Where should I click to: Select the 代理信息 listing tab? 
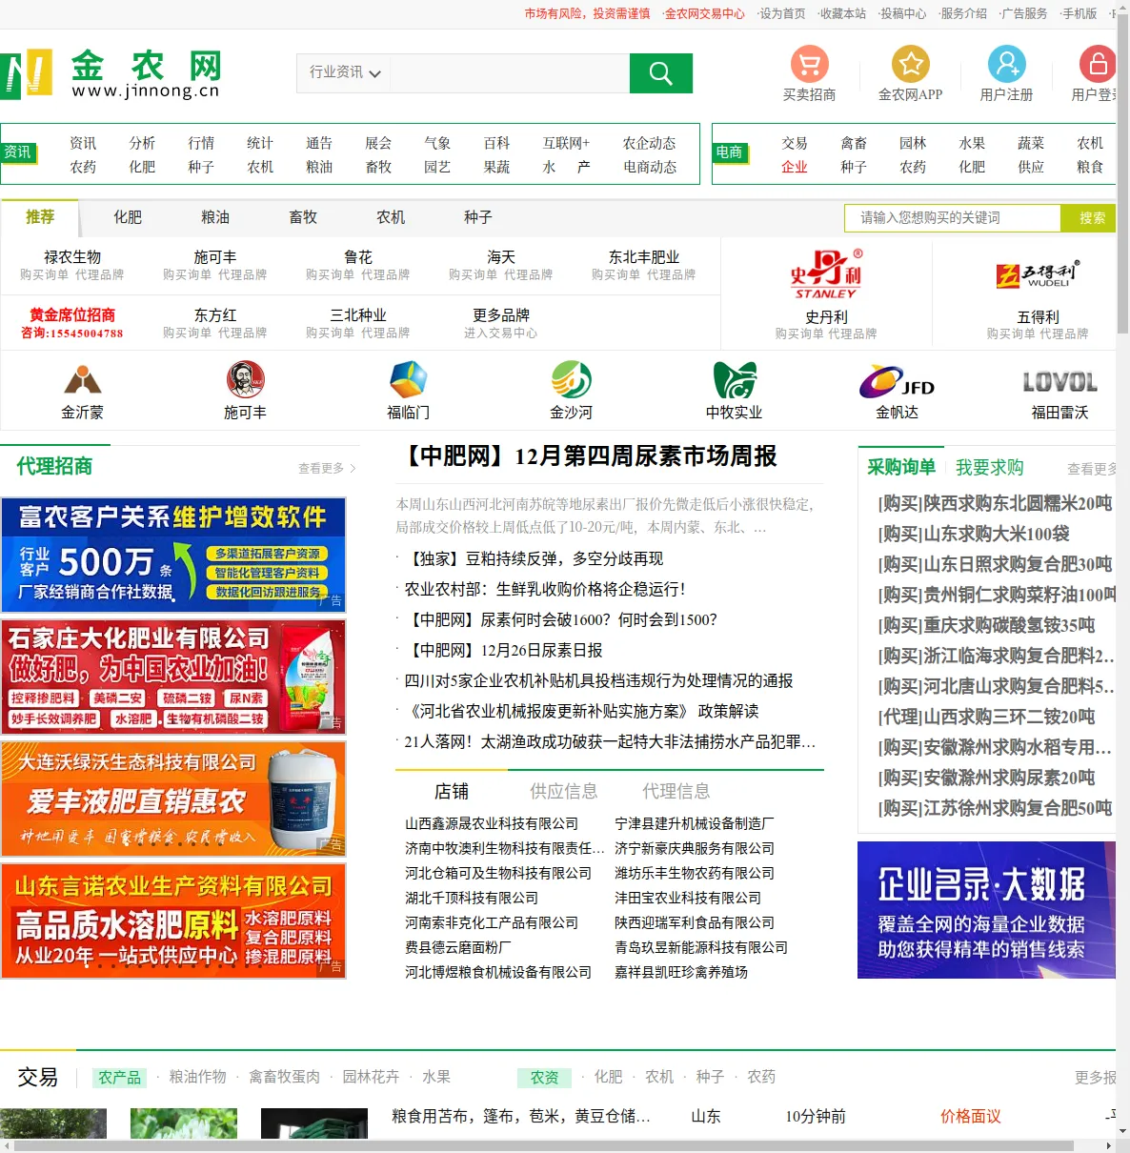pos(676,791)
